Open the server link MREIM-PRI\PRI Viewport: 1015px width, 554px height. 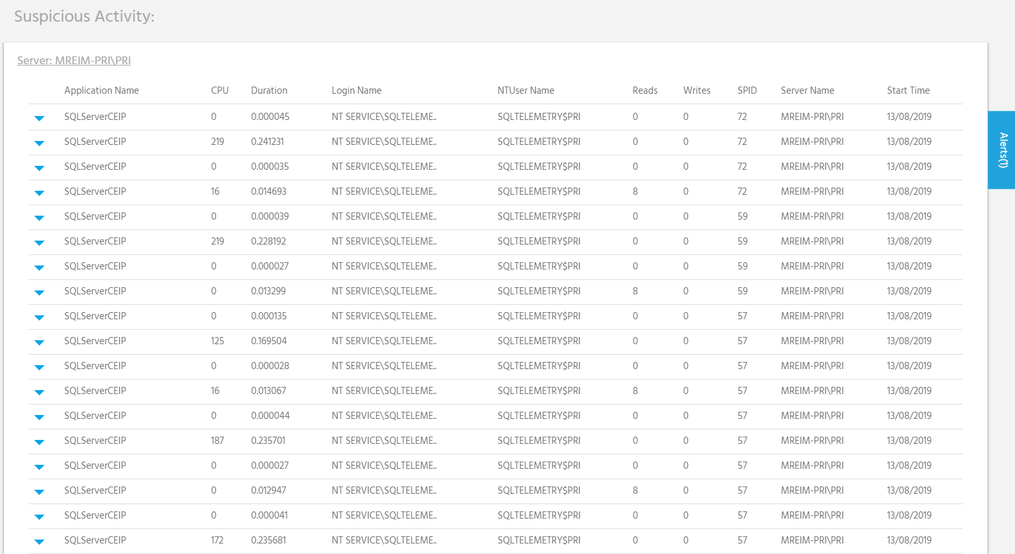pyautogui.click(x=73, y=60)
